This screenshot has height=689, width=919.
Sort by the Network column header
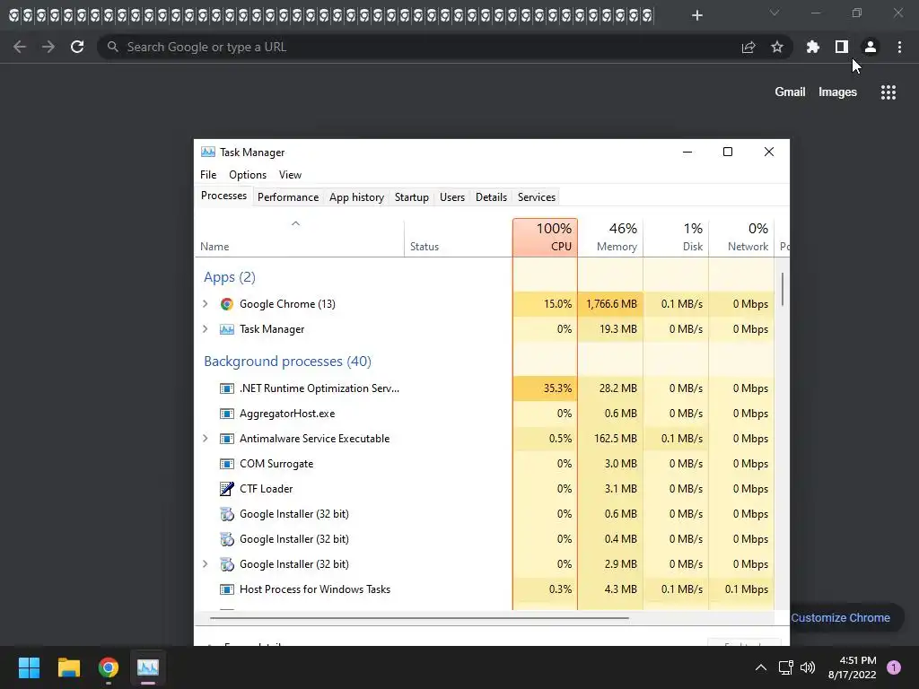[741, 237]
